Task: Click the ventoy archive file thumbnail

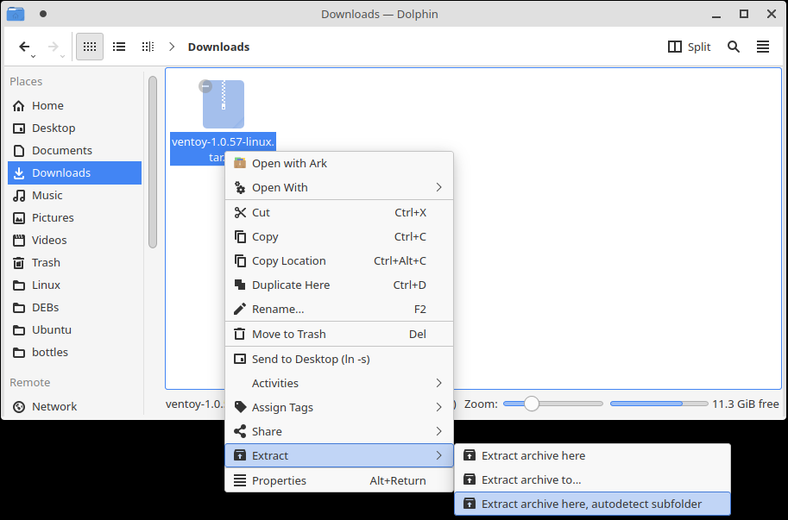Action: [x=224, y=104]
